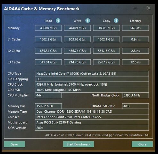Screen dimensions: 158x154
Task: Click the CPU Clock value 4397.8 MHz
Action: click(x=92, y=84)
